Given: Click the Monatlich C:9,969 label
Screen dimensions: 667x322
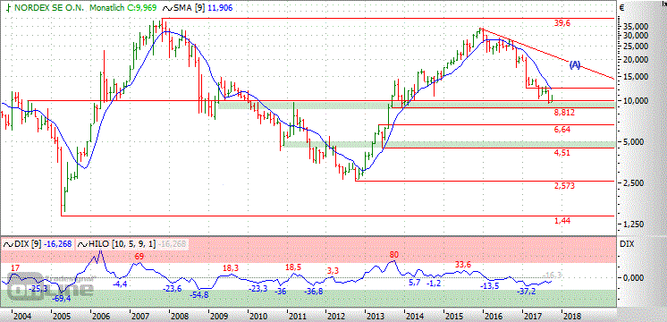Looking at the screenshot, I should (x=122, y=7).
